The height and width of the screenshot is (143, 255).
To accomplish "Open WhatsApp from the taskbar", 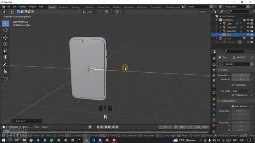I will pyautogui.click(x=31, y=140).
